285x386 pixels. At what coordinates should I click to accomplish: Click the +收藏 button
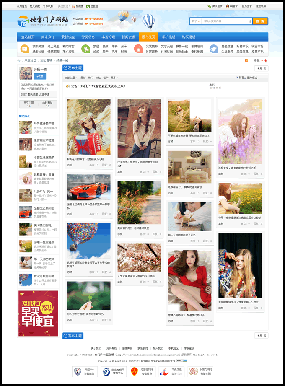tap(40, 76)
